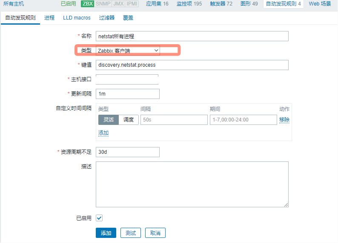Switch to the LLD macros tab
338x243 pixels.
[x=77, y=18]
